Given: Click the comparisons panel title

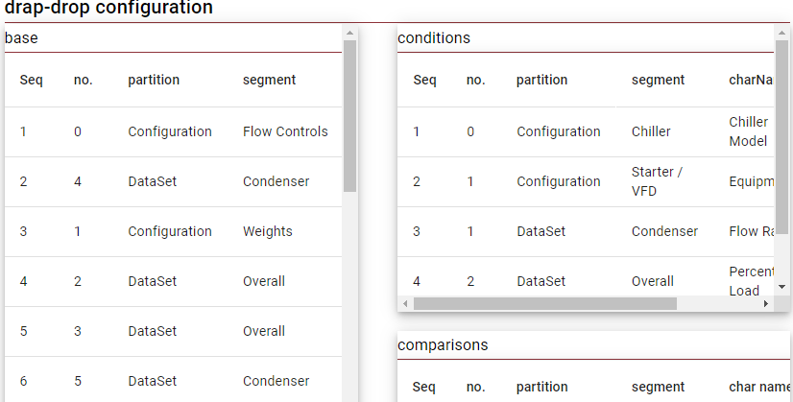Looking at the screenshot, I should tap(443, 344).
